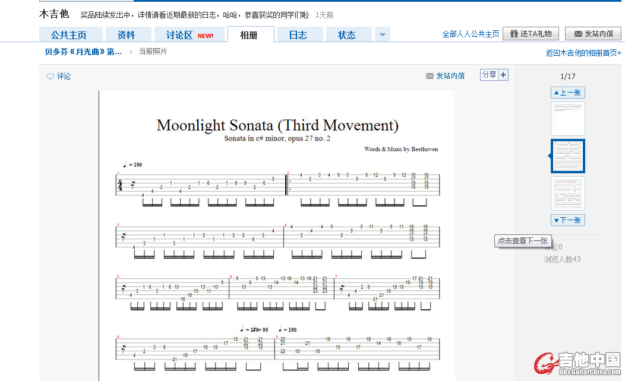625x381 pixels.
Task: Click the envelope icon above the photo
Action: pos(430,76)
